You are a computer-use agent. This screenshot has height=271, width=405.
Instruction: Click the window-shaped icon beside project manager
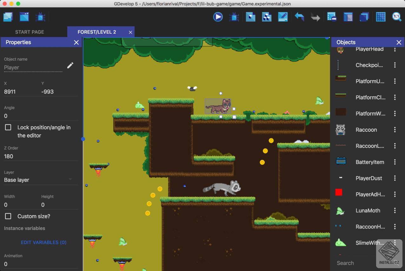pyautogui.click(x=24, y=17)
